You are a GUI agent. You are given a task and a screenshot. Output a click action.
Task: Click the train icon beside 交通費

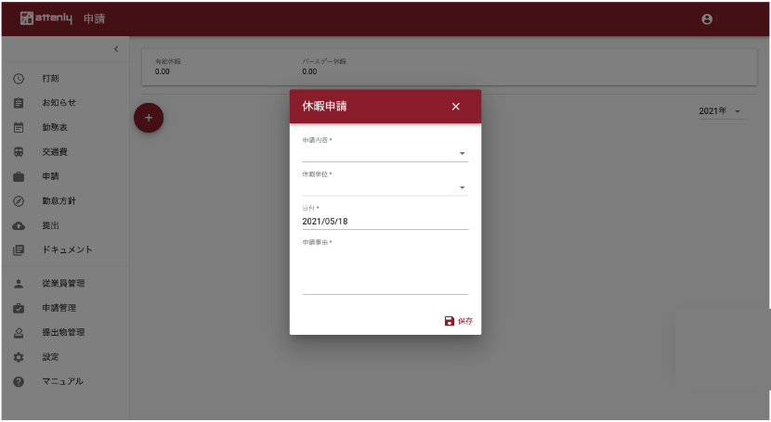click(x=19, y=152)
